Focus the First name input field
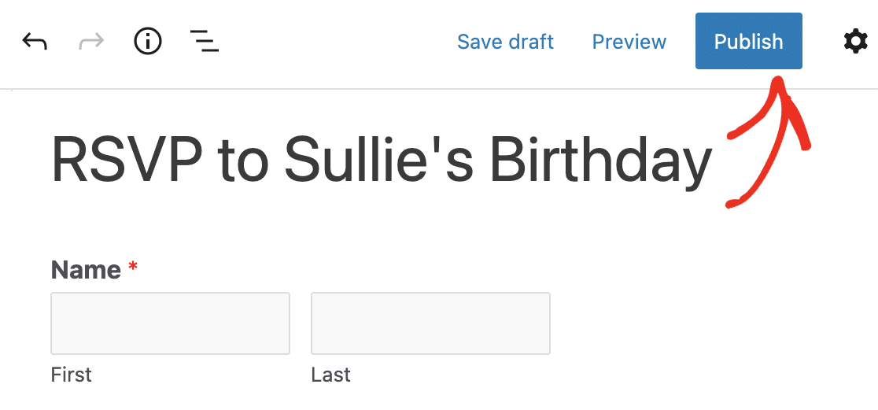878x410 pixels. 170,323
